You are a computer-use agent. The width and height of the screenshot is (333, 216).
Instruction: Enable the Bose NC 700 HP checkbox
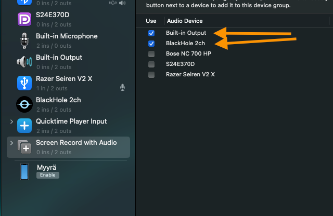click(x=151, y=54)
